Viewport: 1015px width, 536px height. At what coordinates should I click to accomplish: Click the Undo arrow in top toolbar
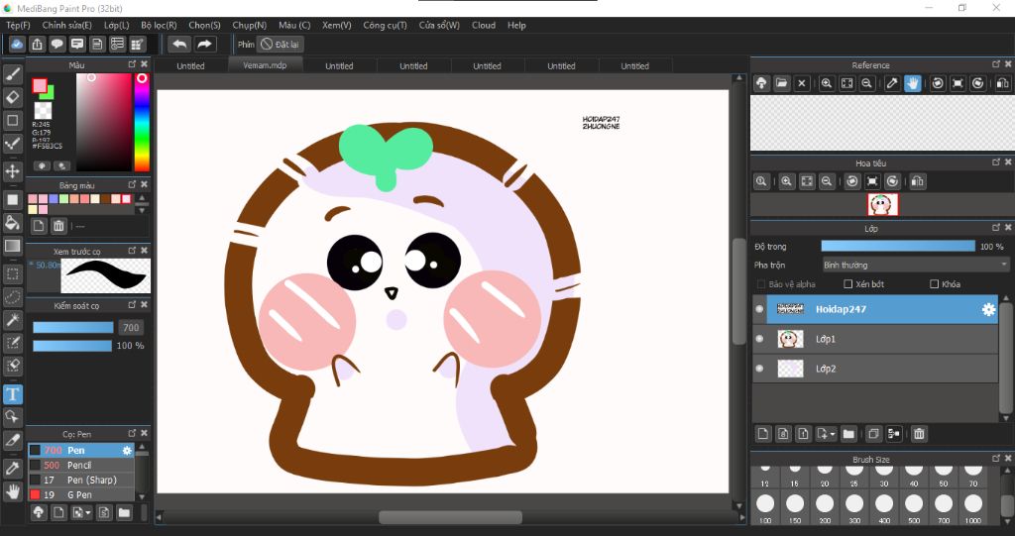pos(179,44)
